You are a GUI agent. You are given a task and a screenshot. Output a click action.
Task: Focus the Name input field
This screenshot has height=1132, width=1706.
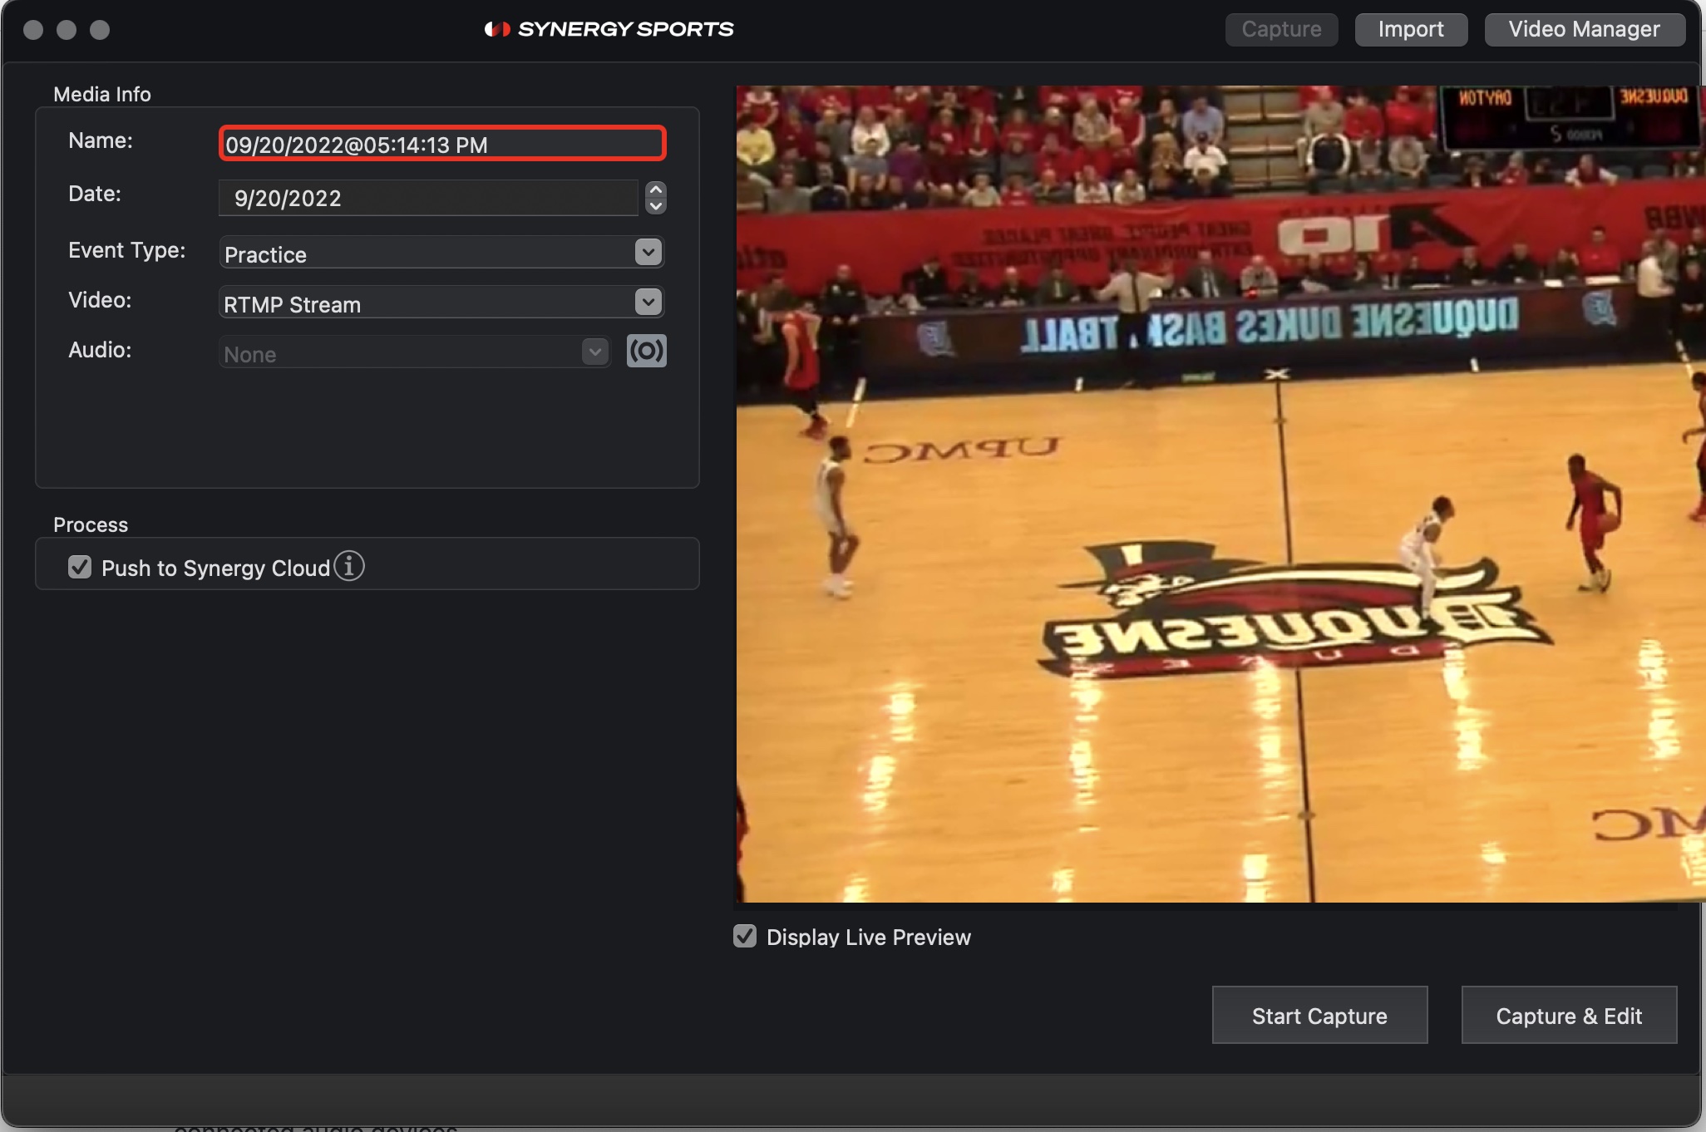(442, 144)
